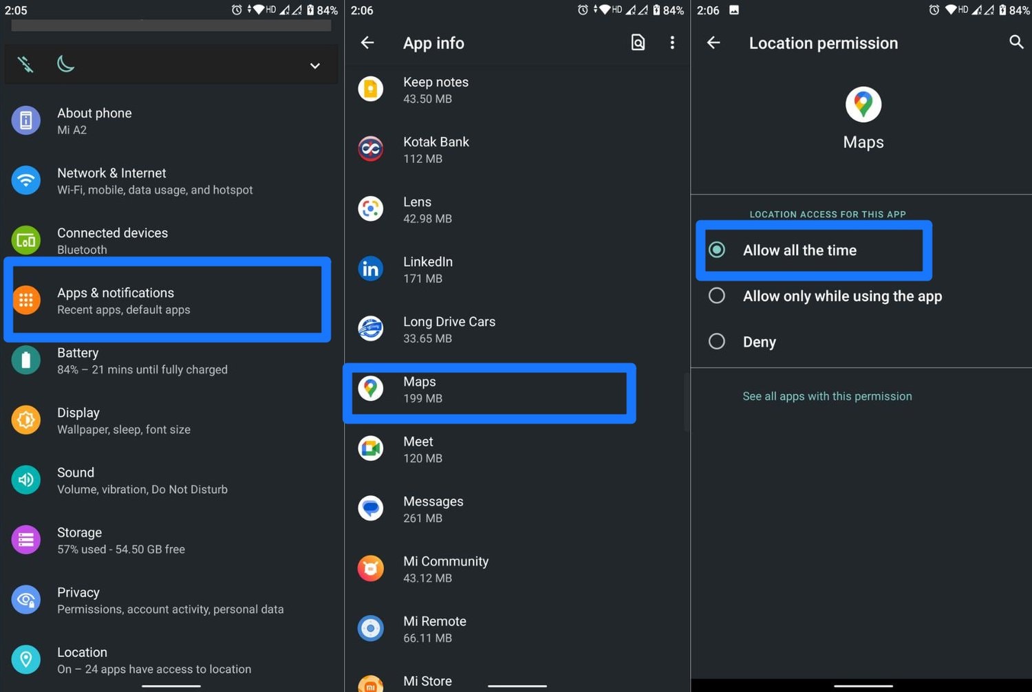Open the three-dot overflow menu on App info
The width and height of the screenshot is (1032, 692).
point(672,43)
